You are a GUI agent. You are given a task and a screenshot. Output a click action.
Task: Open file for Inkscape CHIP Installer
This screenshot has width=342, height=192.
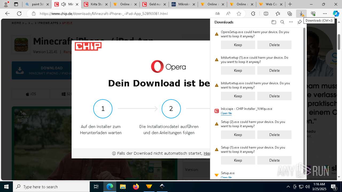(x=226, y=113)
